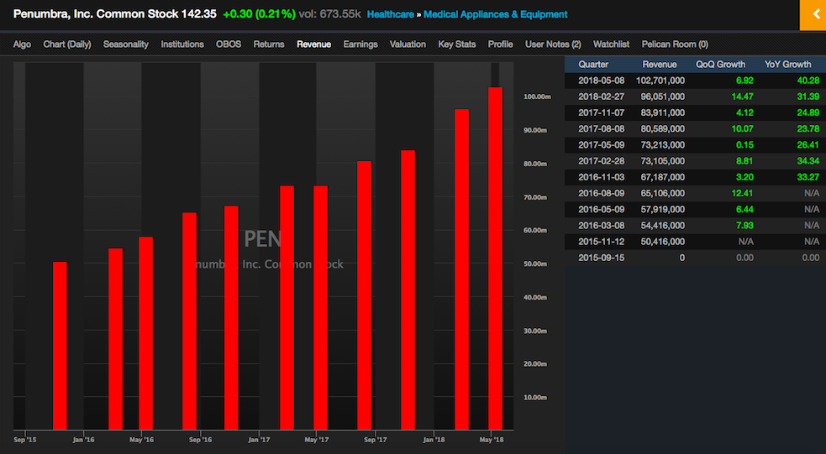Screen dimensions: 826x454
Task: Select the 2015-09-15 quarter date
Action: click(601, 258)
